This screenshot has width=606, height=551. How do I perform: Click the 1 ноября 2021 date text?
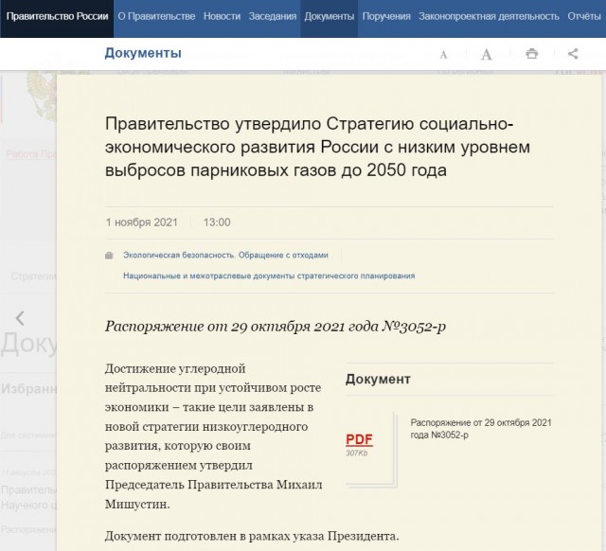(x=141, y=222)
